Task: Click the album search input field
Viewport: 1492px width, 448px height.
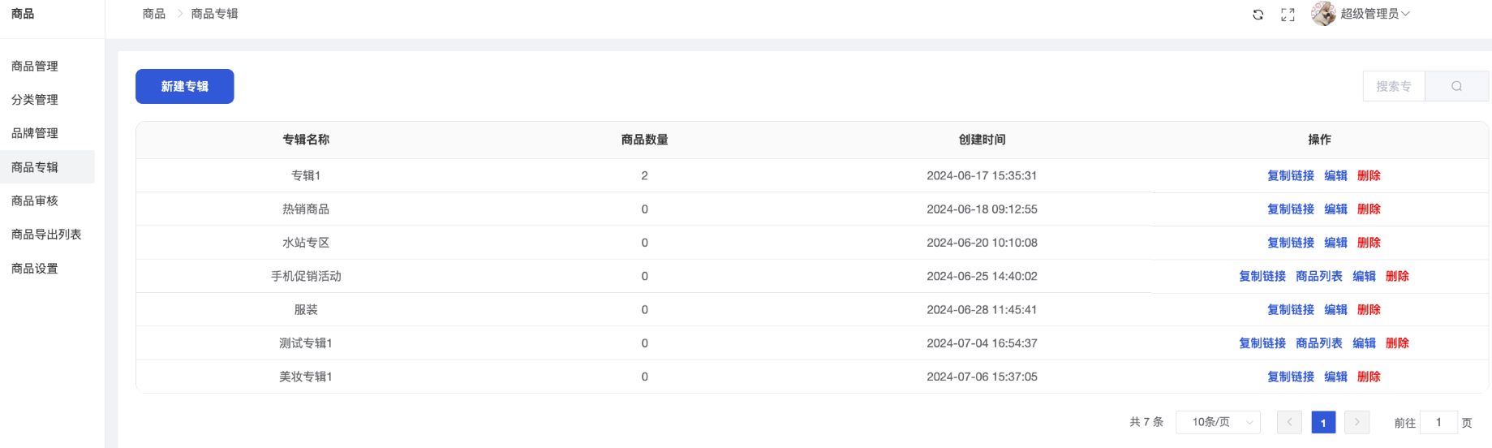Action: (1394, 86)
